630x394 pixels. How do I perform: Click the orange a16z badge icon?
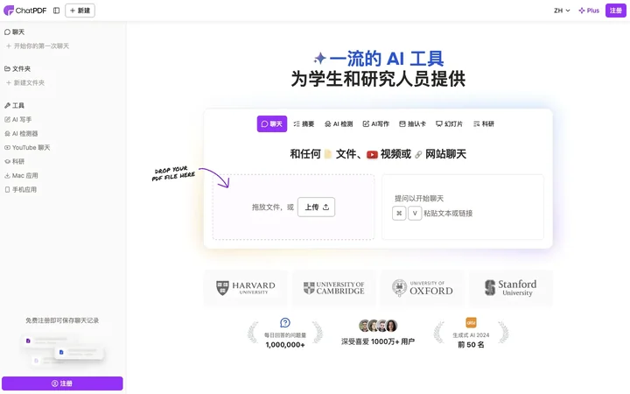click(x=471, y=322)
